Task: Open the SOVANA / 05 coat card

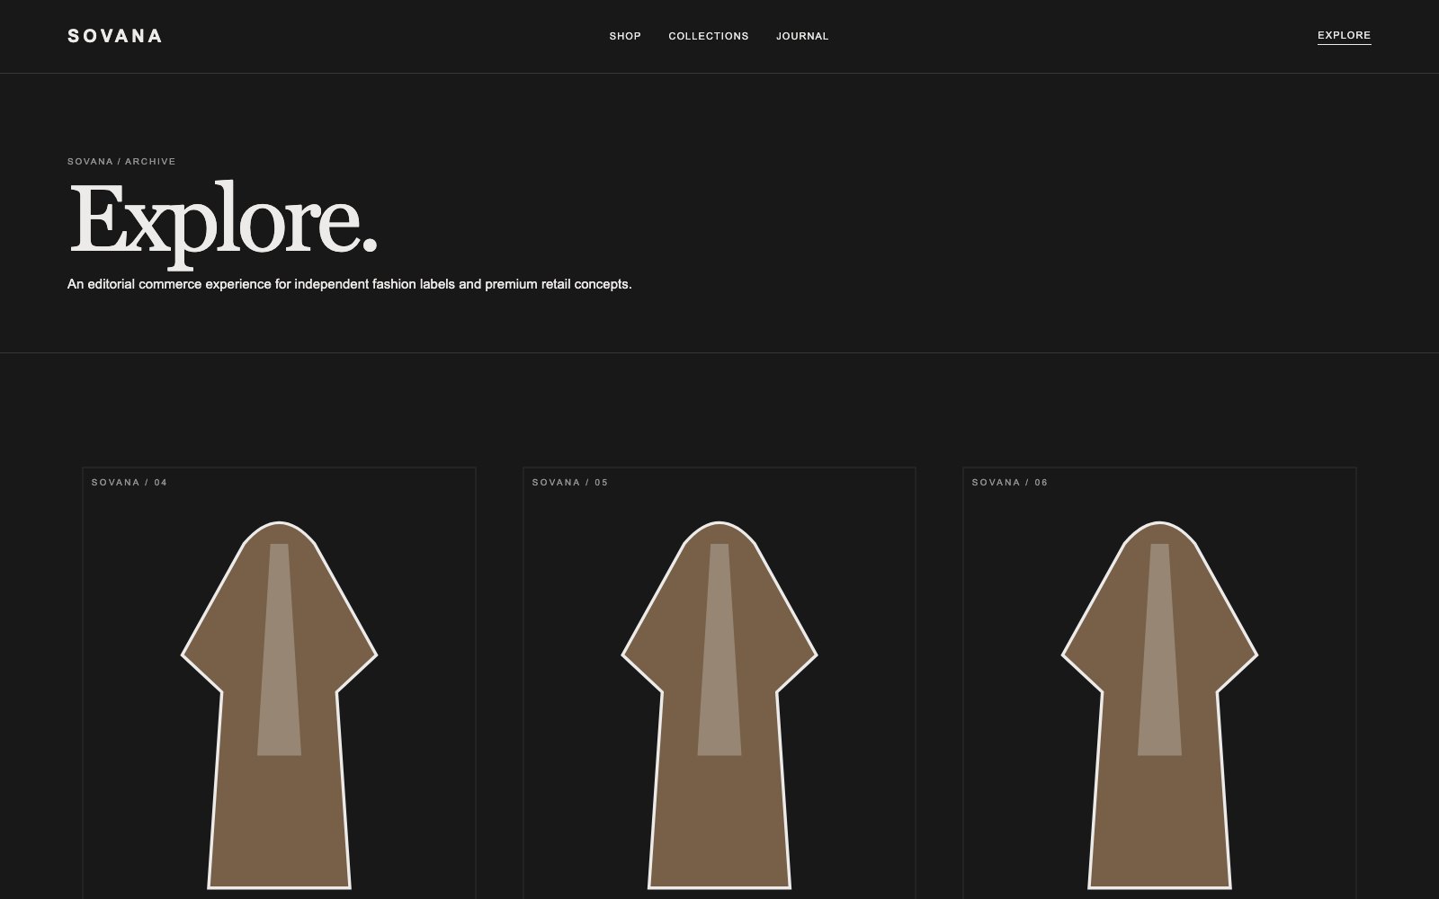Action: pyautogui.click(x=719, y=683)
